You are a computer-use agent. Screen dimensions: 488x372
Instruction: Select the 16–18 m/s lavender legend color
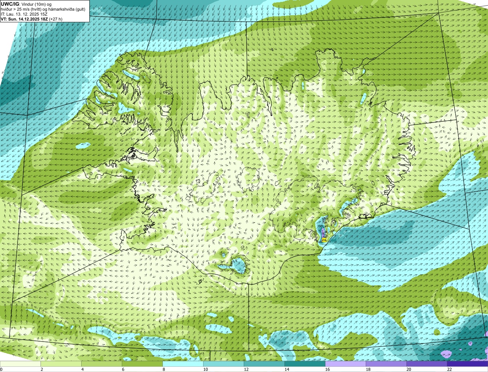point(345,364)
